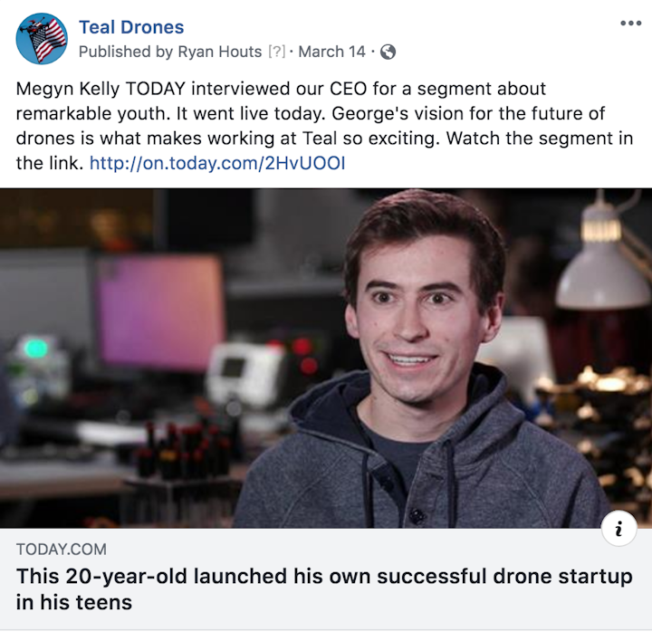Image resolution: width=652 pixels, height=641 pixels.
Task: Click the [?] help icon beside Ryan Houts
Action: pos(276,52)
